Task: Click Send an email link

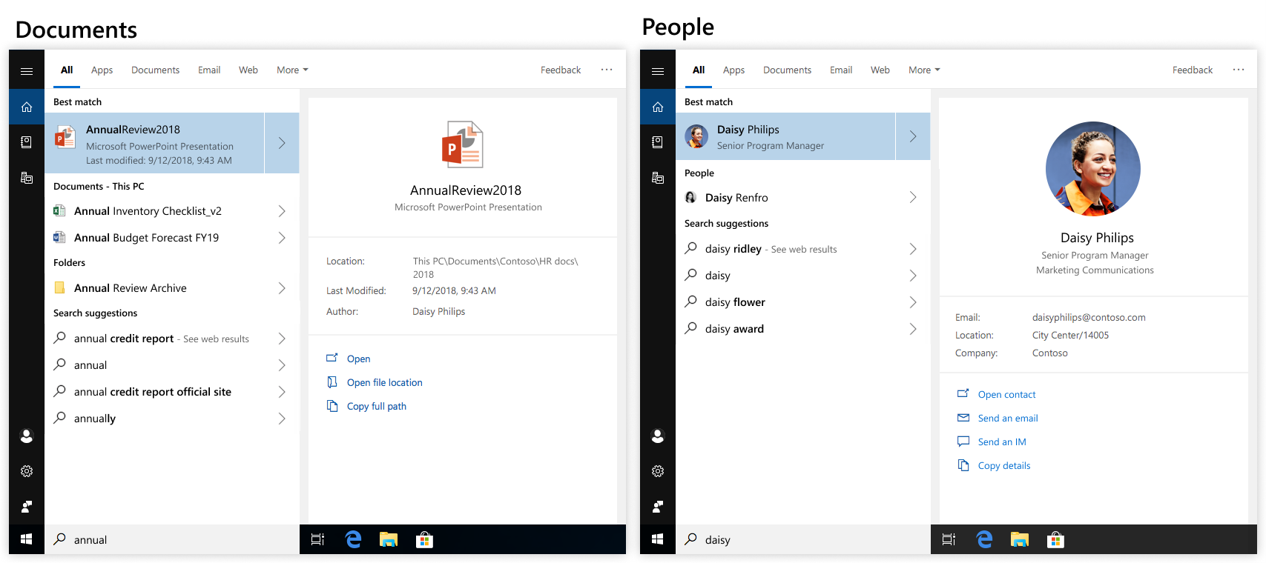Action: pyautogui.click(x=1008, y=418)
